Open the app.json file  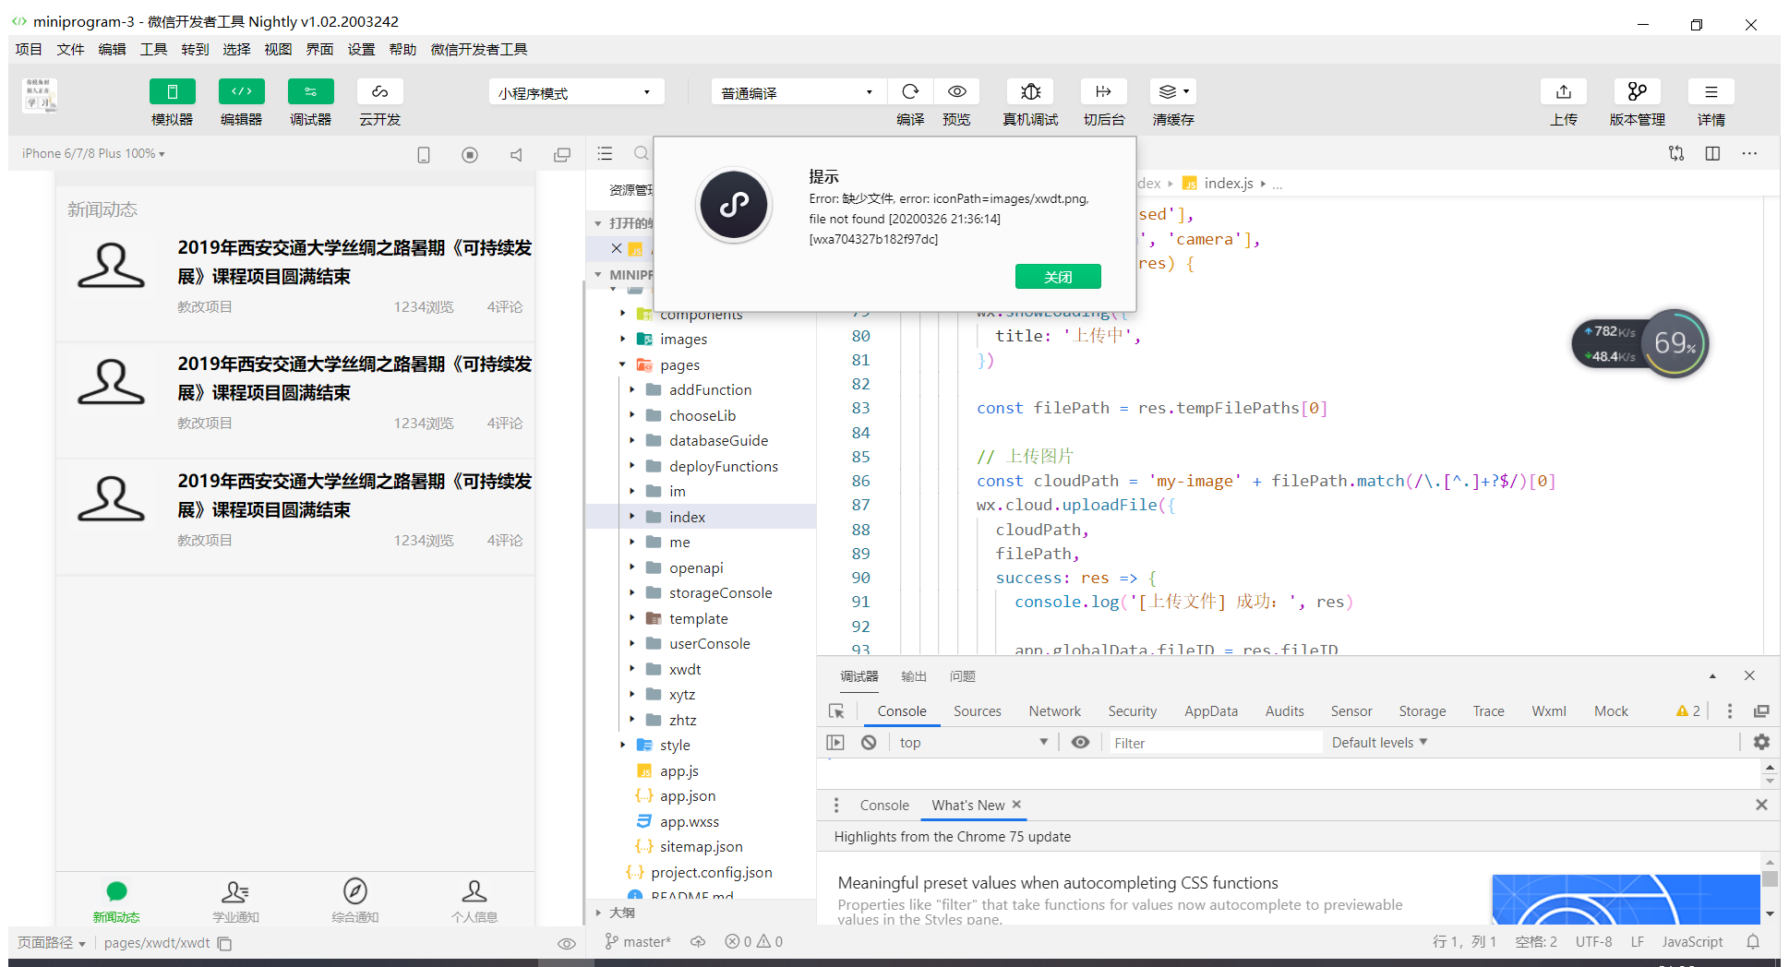point(687,796)
